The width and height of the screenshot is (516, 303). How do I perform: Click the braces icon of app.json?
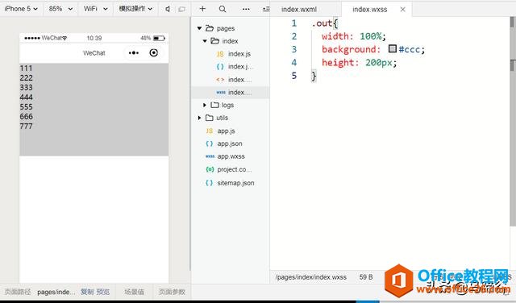pos(210,143)
